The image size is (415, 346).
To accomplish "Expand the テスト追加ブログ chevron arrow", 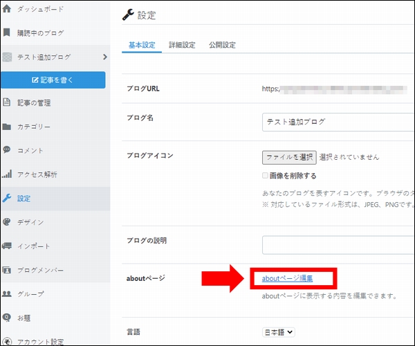I will pos(105,57).
